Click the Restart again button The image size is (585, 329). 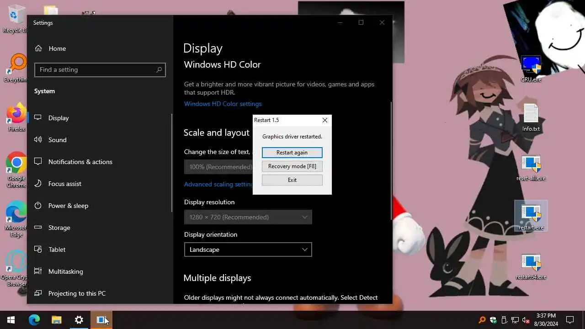(x=292, y=153)
